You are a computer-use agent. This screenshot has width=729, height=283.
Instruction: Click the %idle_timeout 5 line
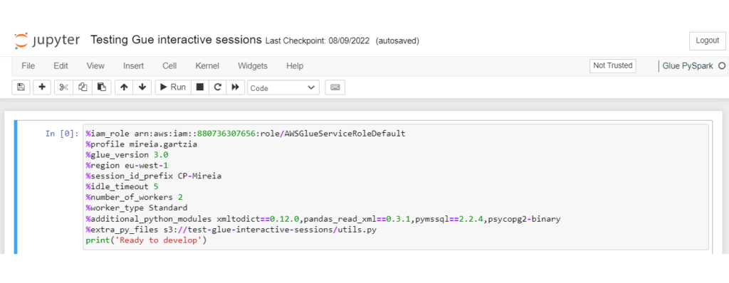tap(122, 187)
